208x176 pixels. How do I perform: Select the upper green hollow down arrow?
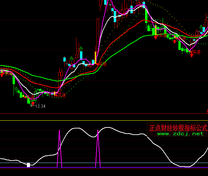point(81,49)
